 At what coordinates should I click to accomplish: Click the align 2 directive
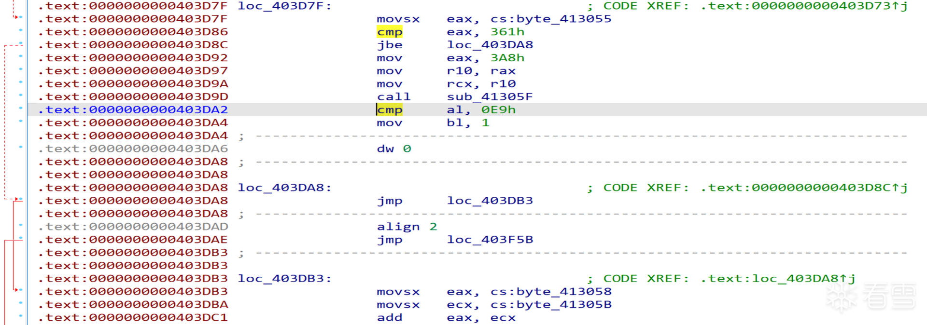(407, 227)
